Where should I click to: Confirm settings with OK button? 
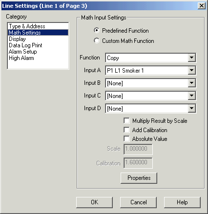pos(94,202)
